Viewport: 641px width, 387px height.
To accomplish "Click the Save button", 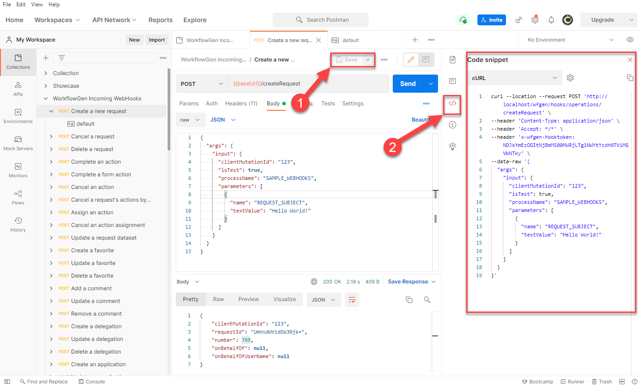I will (347, 60).
